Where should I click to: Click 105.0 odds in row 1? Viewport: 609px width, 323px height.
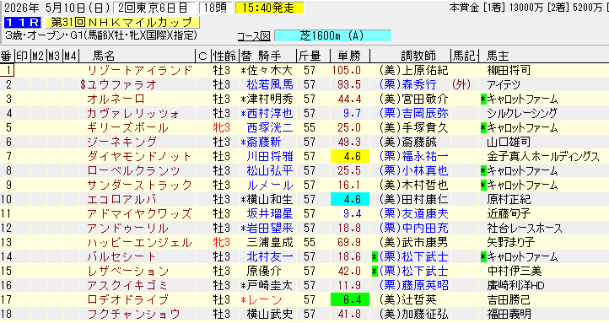[347, 70]
